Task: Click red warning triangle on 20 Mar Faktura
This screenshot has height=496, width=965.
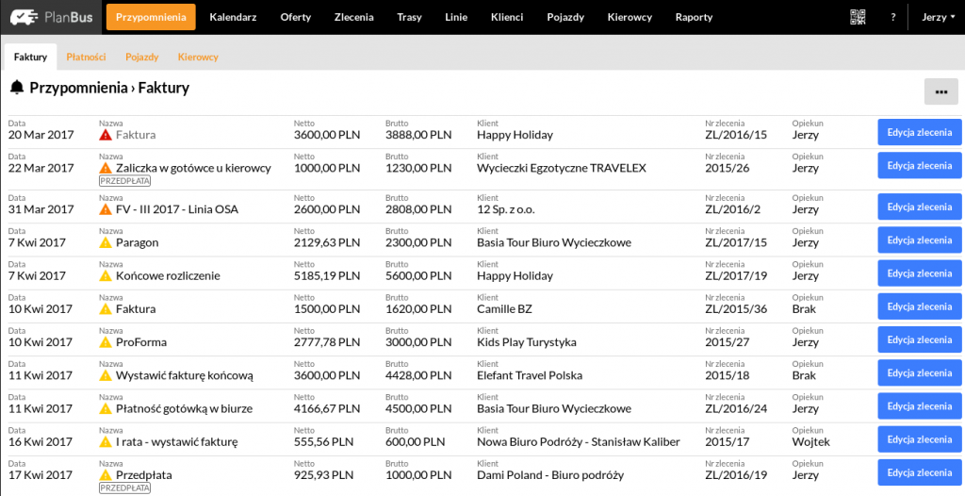Action: 106,135
